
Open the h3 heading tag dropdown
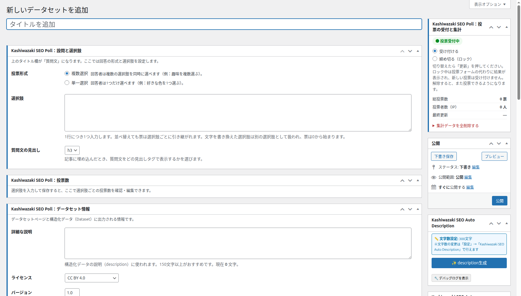72,150
